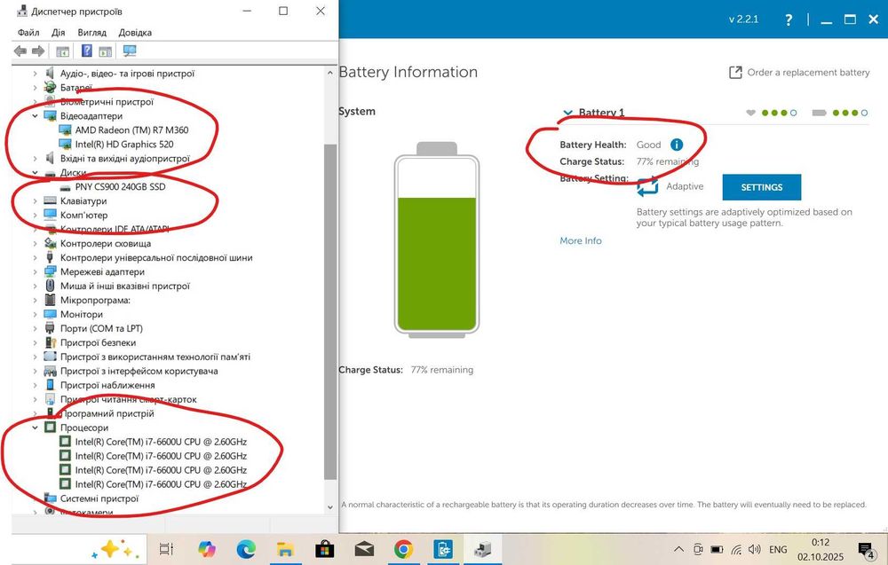Screen dimensions: 888x565
Task: Click the Forward arrow in Device Manager toolbar
Action: [x=38, y=51]
